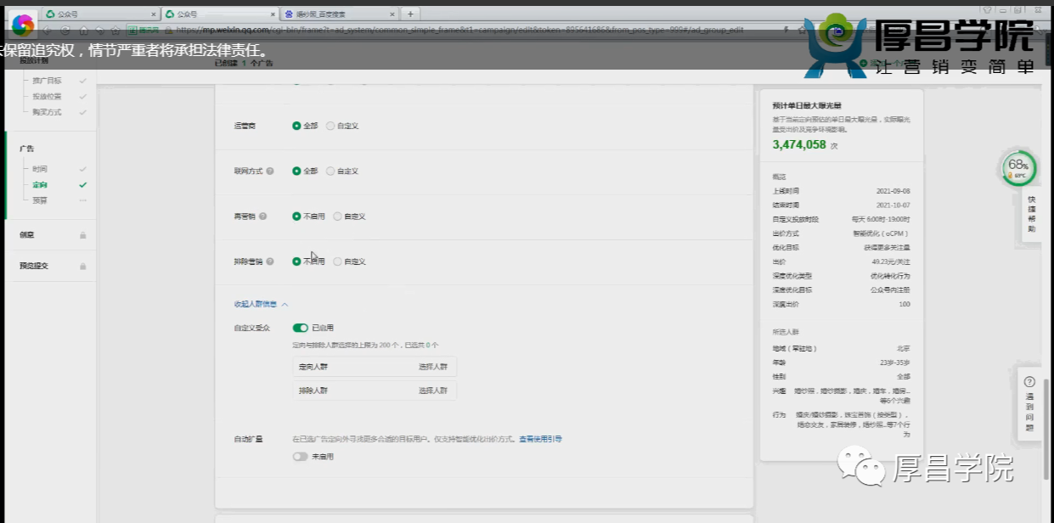
Task: Close the 婚纱照_百度搜索 tab
Action: (392, 14)
